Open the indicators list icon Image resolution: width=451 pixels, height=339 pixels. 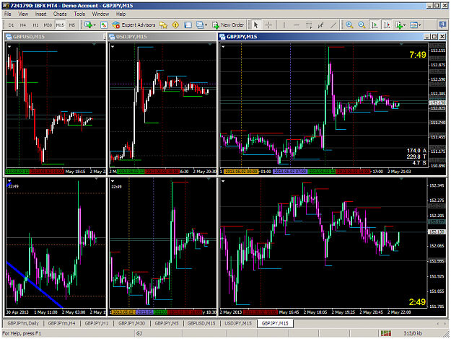coord(398,25)
